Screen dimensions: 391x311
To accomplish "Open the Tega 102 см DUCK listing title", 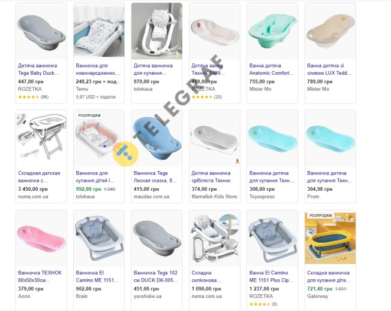I will click(x=155, y=276).
